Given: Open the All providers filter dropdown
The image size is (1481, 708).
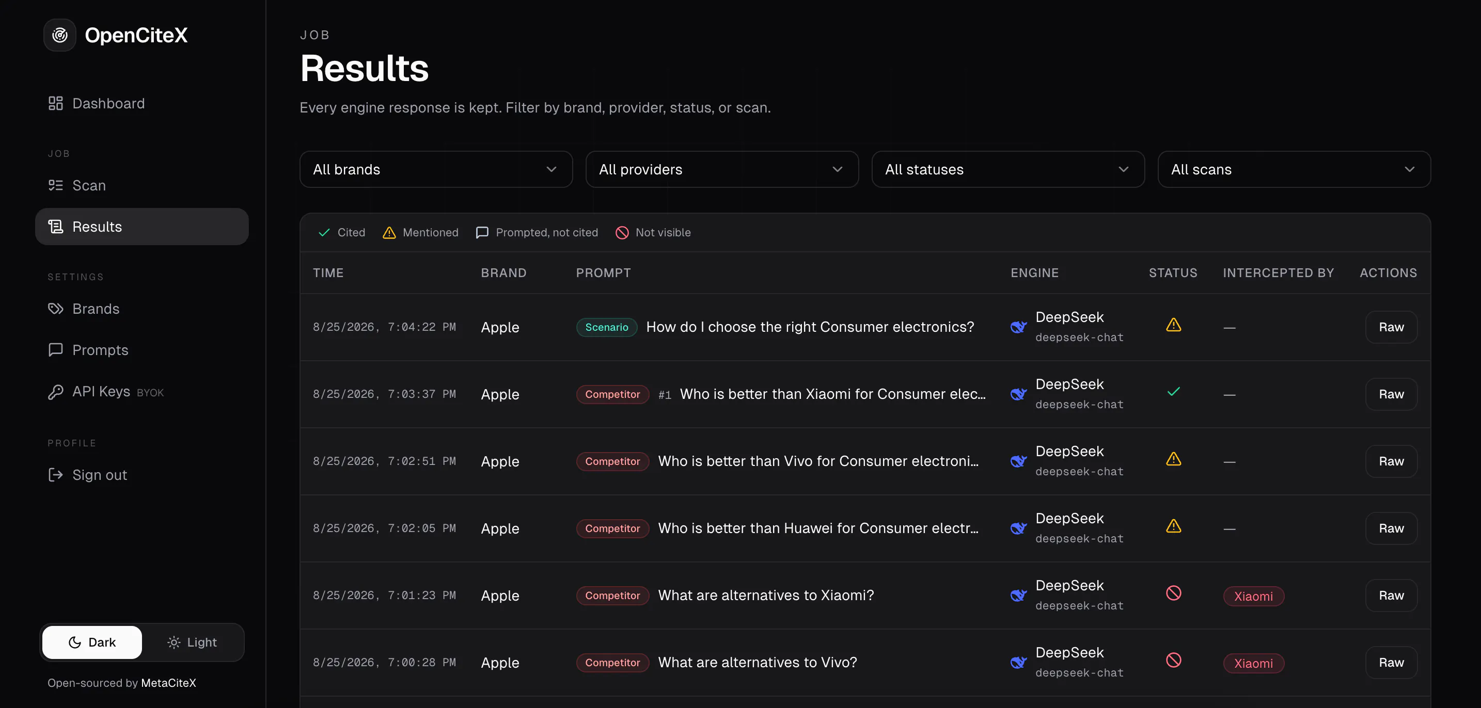Looking at the screenshot, I should (x=722, y=170).
